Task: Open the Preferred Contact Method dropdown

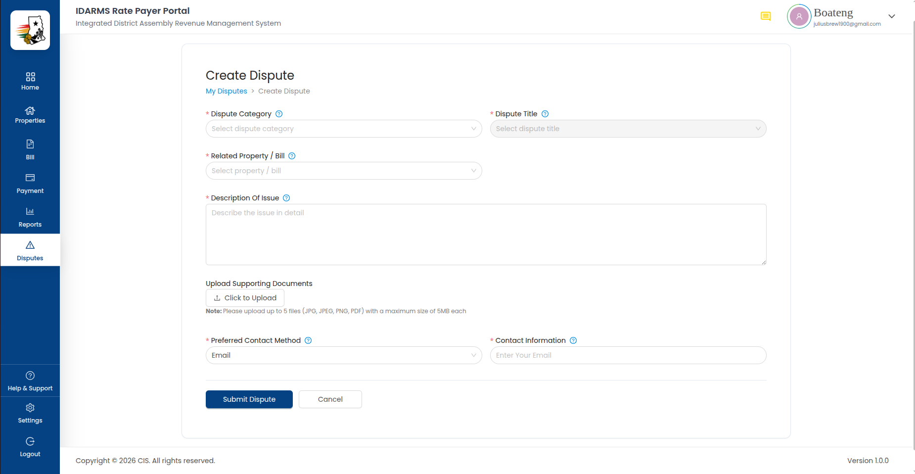Action: (x=344, y=355)
